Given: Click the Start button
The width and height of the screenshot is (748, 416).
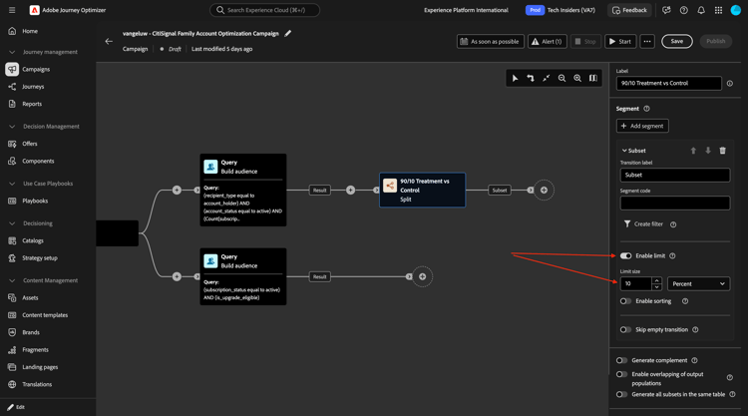Looking at the screenshot, I should [620, 42].
